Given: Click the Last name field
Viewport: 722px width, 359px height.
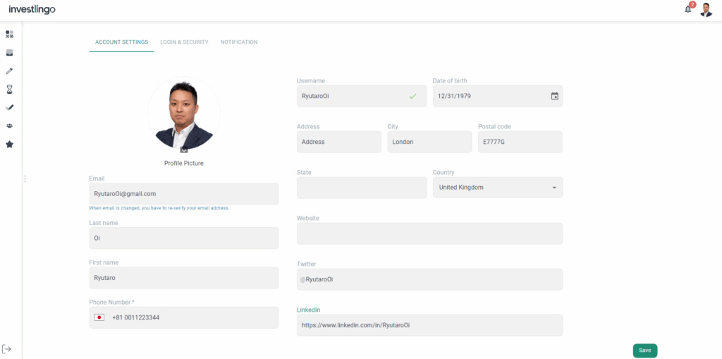Looking at the screenshot, I should pyautogui.click(x=184, y=238).
